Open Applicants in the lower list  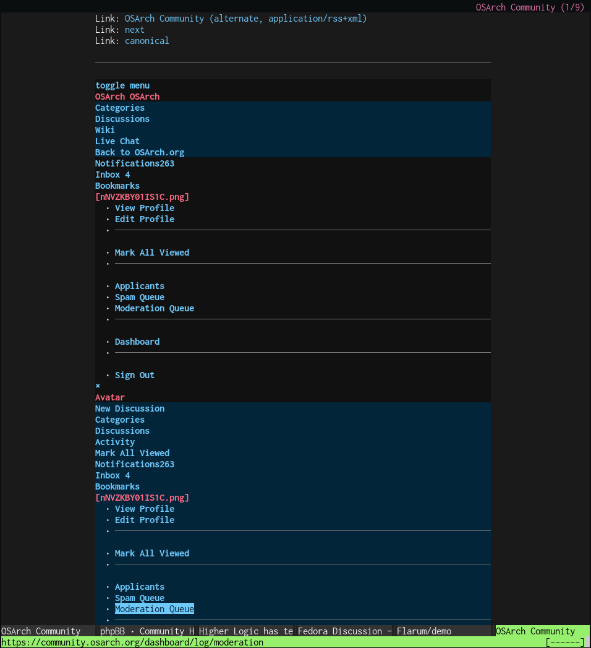(x=140, y=587)
